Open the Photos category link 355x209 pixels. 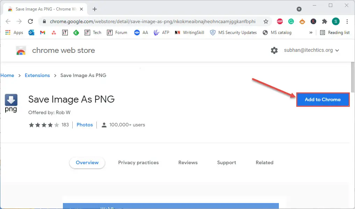coord(85,125)
